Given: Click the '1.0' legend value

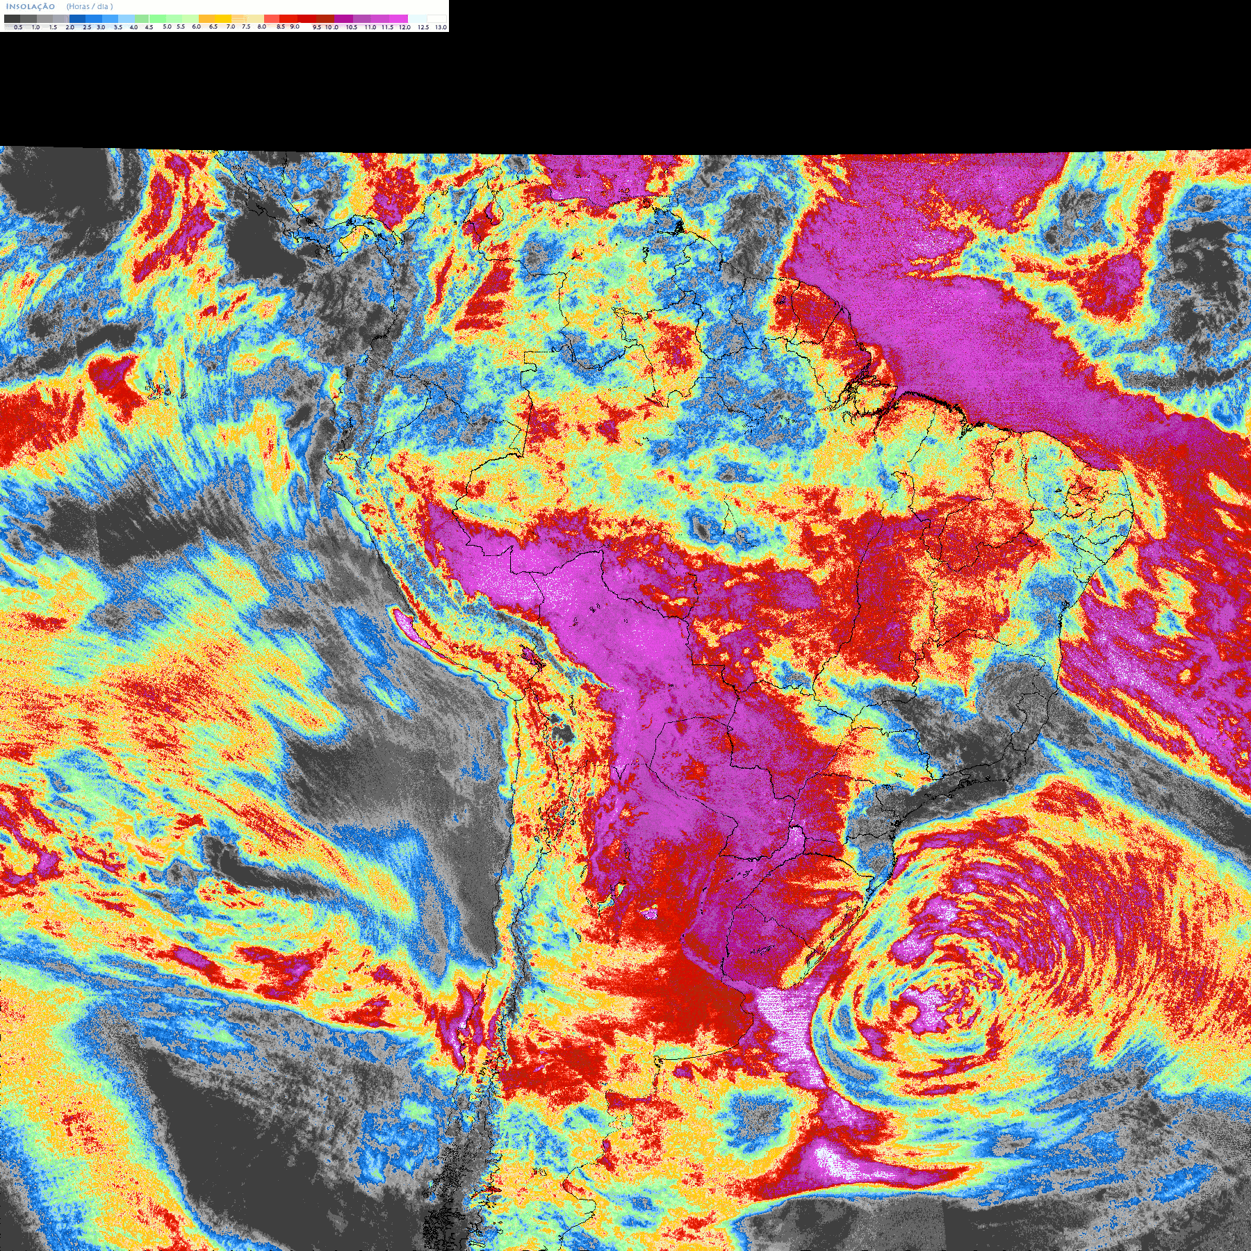Looking at the screenshot, I should click(35, 27).
